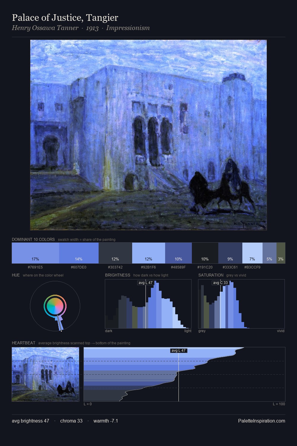The image size is (297, 446).
Task: Click the small painting thumbnail in Heartbeat section
Action: (x=45, y=374)
